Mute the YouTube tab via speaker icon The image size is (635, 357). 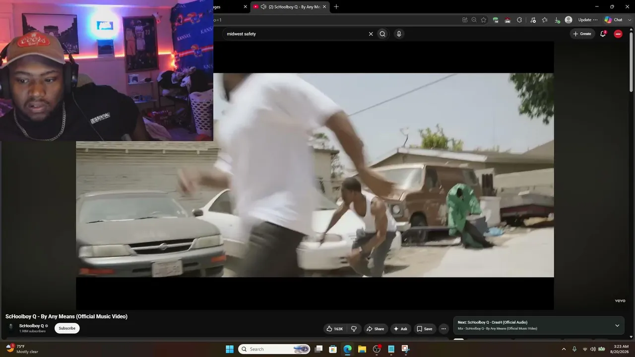263,7
